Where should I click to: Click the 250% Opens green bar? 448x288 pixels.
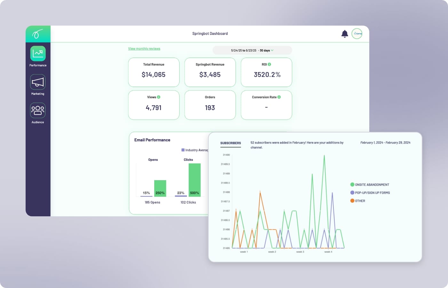pos(160,188)
